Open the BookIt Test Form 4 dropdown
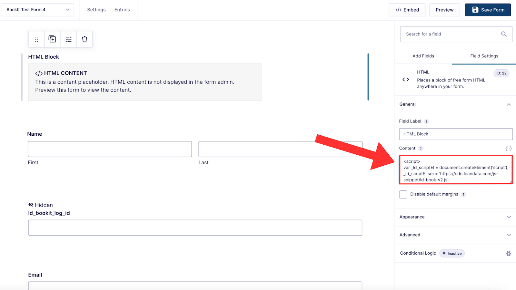The height and width of the screenshot is (290, 516). point(38,10)
